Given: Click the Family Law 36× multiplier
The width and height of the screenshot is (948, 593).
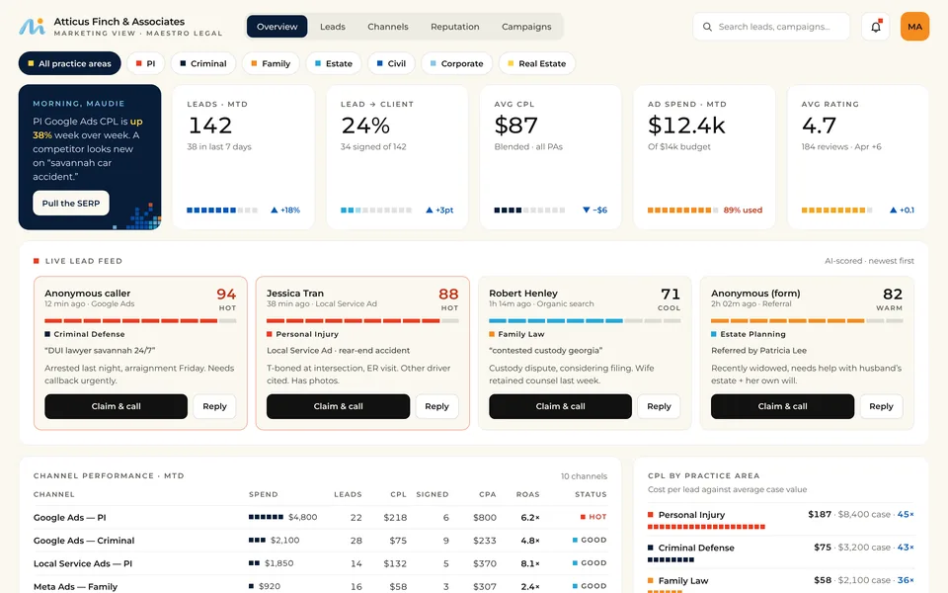Looking at the screenshot, I should 906,580.
